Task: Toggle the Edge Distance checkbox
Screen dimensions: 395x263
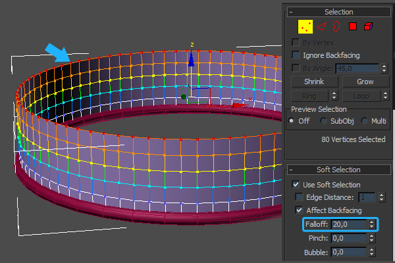Action: [x=300, y=198]
